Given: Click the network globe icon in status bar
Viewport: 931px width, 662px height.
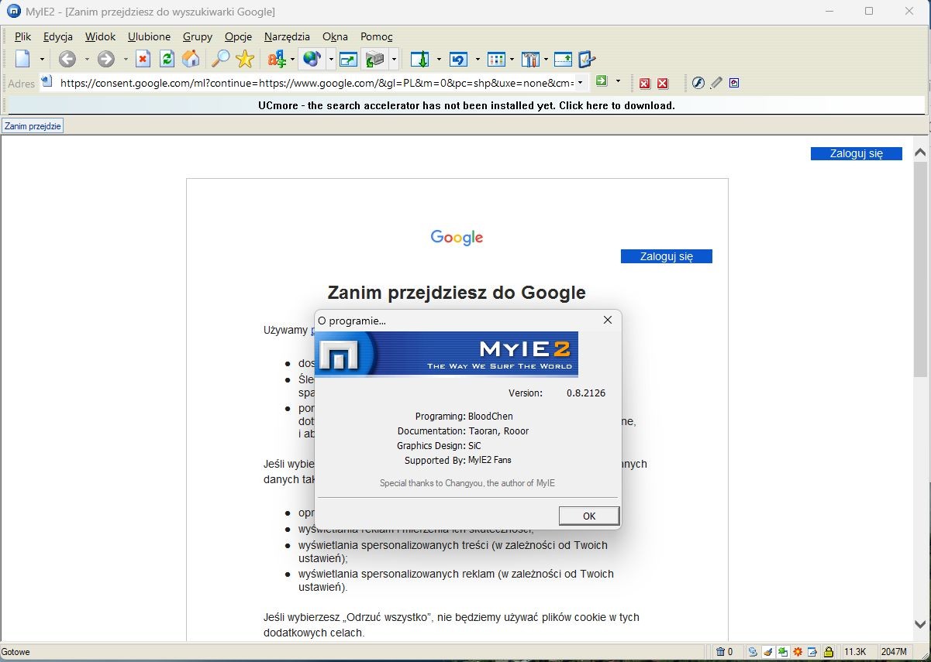Looking at the screenshot, I should pos(753,652).
